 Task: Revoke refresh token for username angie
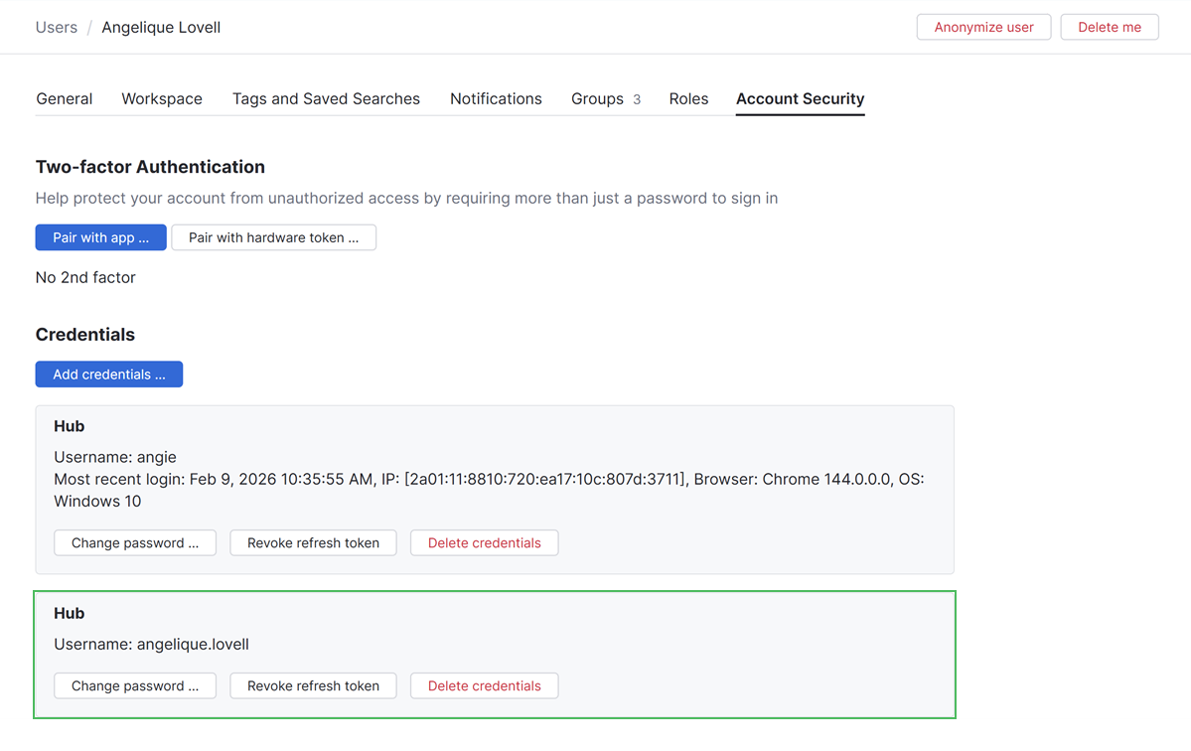(313, 542)
